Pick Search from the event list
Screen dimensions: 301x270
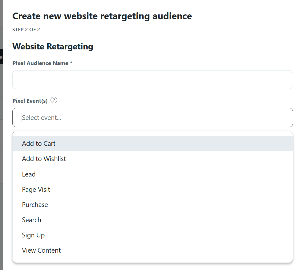coord(153,220)
